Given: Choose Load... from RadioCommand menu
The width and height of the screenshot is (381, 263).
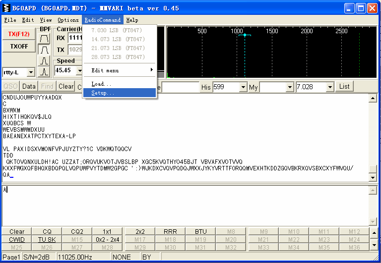Looking at the screenshot, I should (x=120, y=84).
